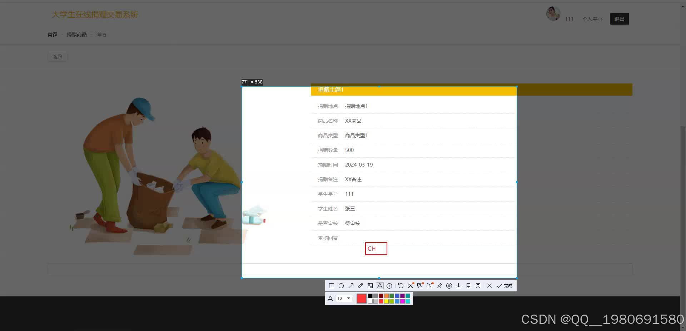686x331 pixels.
Task: Pin the screenshot to the screen
Action: (x=439, y=286)
